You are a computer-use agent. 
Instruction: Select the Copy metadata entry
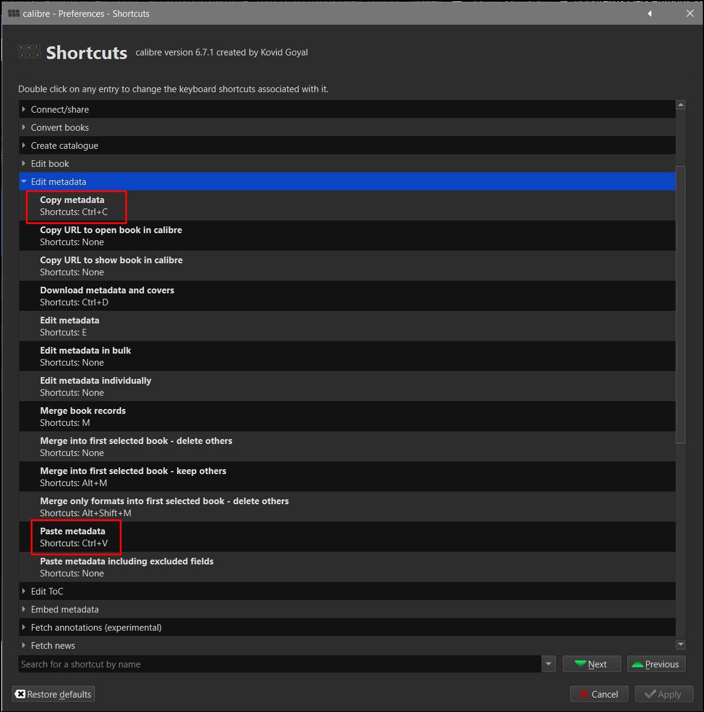pos(72,205)
